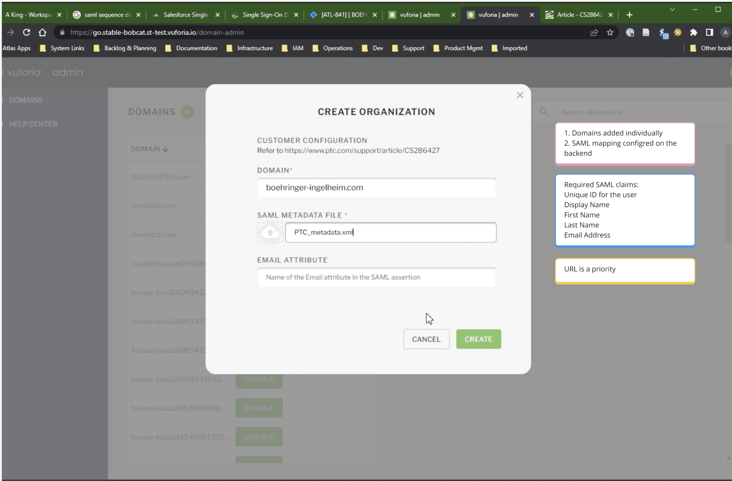Screen dimensions: 732x481
Task: Reload the page with the refresh icon
Action: tap(26, 32)
